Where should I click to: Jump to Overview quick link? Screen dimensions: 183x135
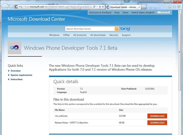[16, 71]
